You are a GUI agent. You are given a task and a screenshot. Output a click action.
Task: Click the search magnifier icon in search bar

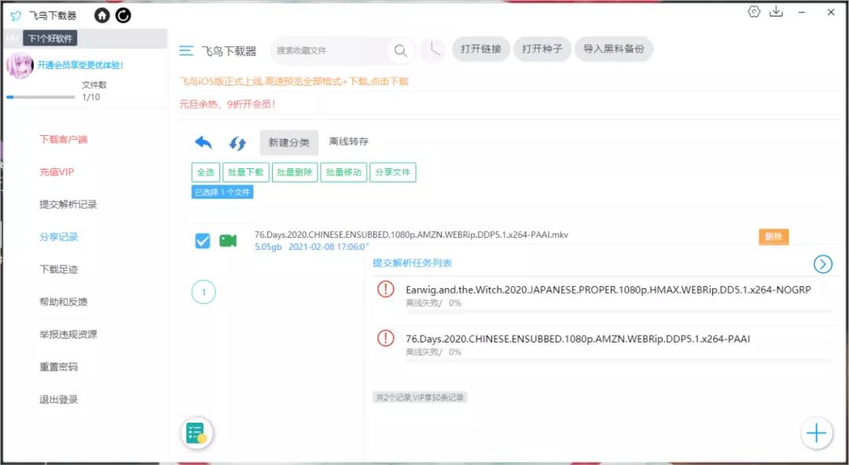[400, 50]
